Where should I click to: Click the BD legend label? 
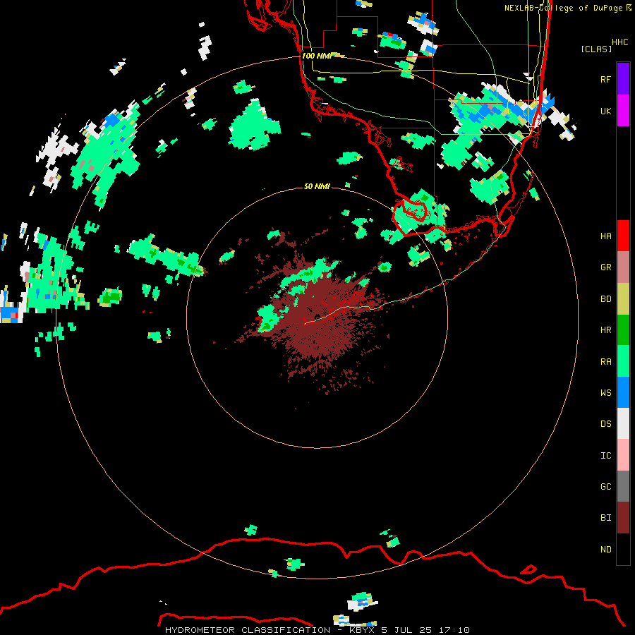[x=605, y=298]
